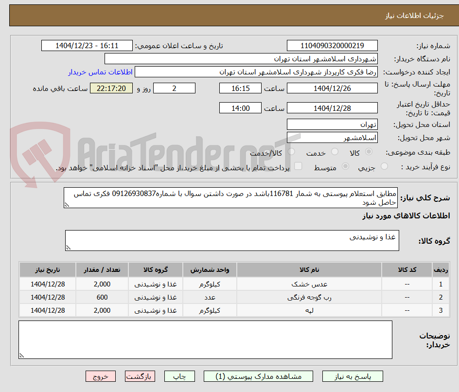Click the resize handle of the گروه کالا textarea

(68, 248)
